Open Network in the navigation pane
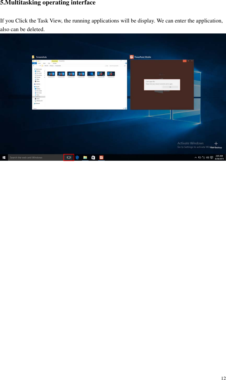Viewport: 226px width, 380px height. 37,103
